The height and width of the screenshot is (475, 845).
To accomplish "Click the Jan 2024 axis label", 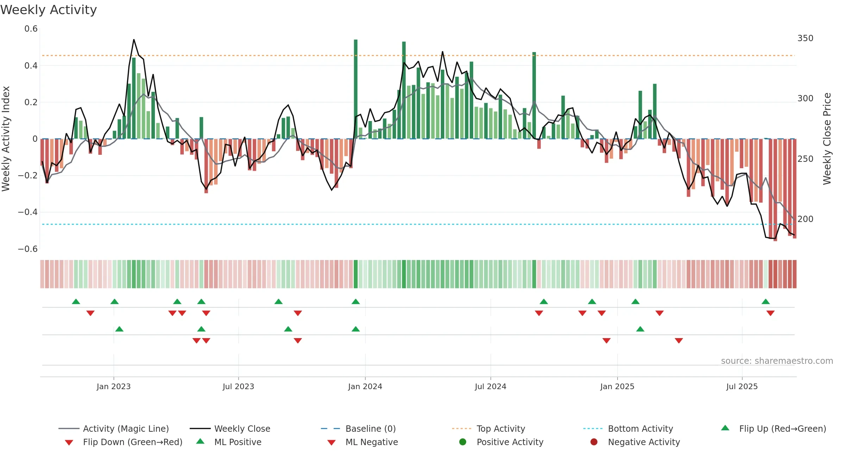I will click(365, 386).
